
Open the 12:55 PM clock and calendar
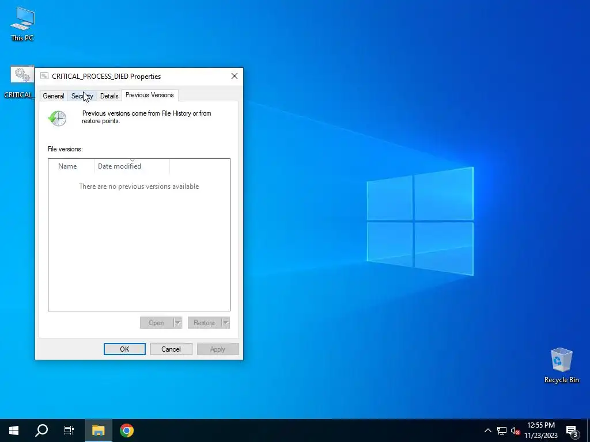coord(540,430)
